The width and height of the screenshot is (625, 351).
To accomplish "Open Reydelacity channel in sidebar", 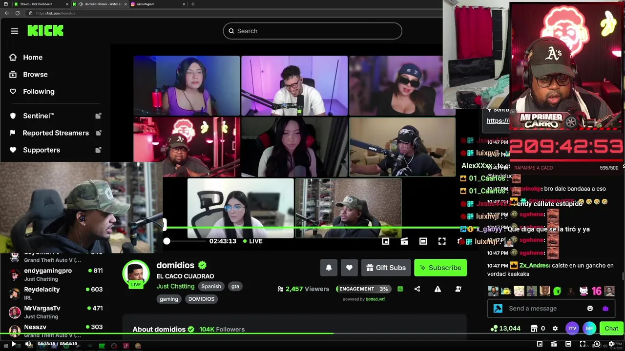I will click(55, 293).
